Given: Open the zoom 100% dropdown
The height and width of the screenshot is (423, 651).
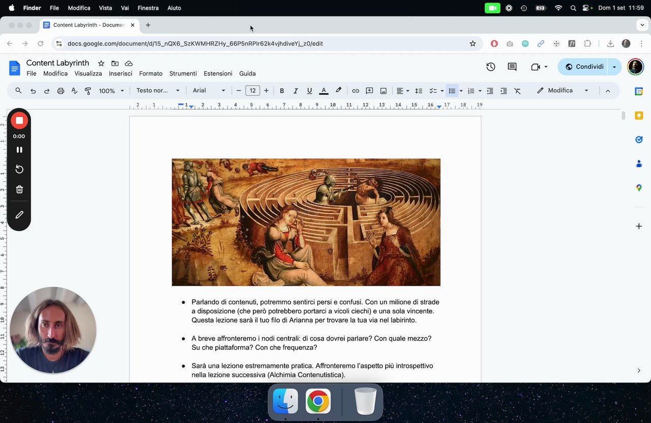Looking at the screenshot, I should pyautogui.click(x=111, y=91).
